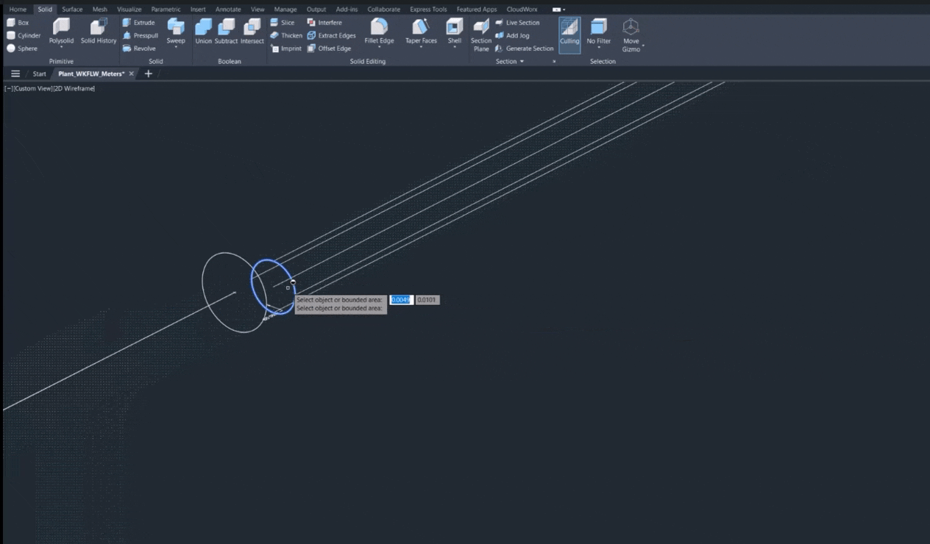Select the Imprint tool
This screenshot has width=930, height=544.
point(285,49)
